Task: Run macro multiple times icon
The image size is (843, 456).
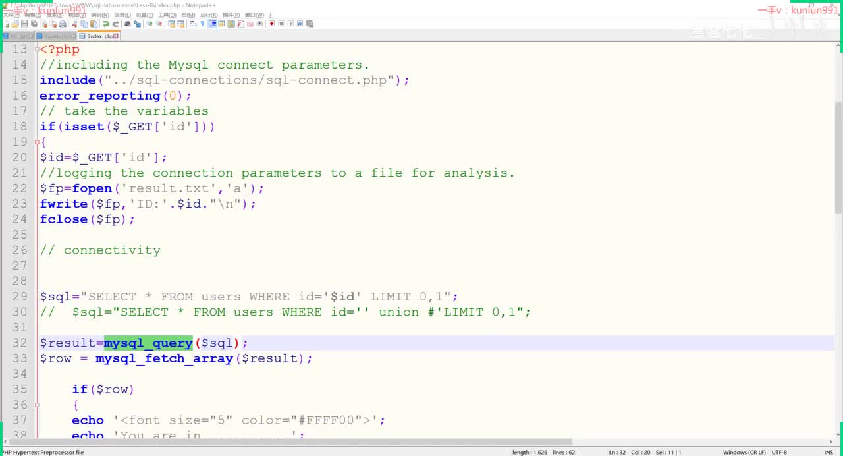Action: coord(300,24)
